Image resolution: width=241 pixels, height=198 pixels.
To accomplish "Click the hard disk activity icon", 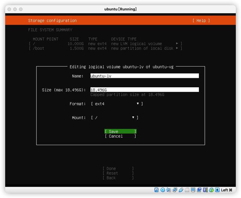I will click(x=156, y=190).
